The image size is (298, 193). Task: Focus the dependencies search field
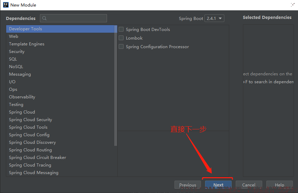click(73, 18)
